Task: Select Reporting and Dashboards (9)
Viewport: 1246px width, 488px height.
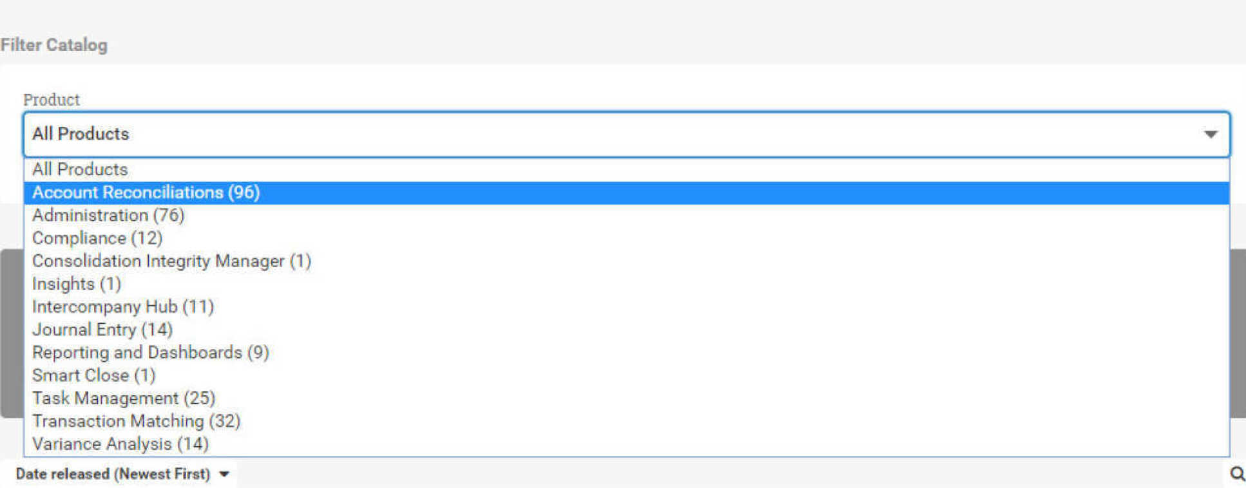Action: tap(151, 353)
